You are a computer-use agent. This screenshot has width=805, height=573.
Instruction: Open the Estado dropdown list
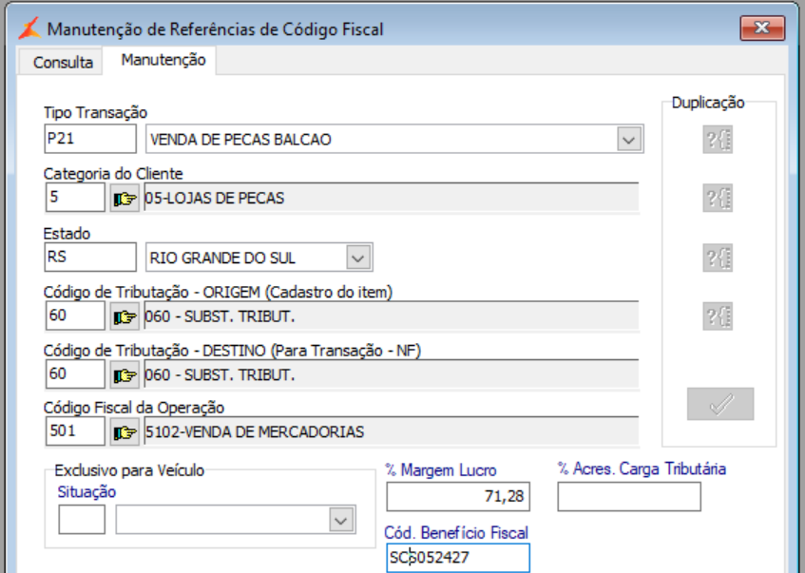point(357,258)
